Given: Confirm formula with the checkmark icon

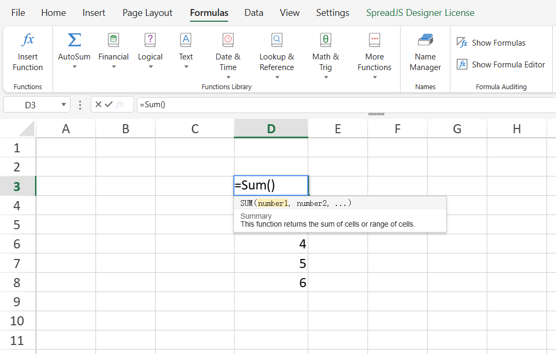Looking at the screenshot, I should pyautogui.click(x=109, y=104).
